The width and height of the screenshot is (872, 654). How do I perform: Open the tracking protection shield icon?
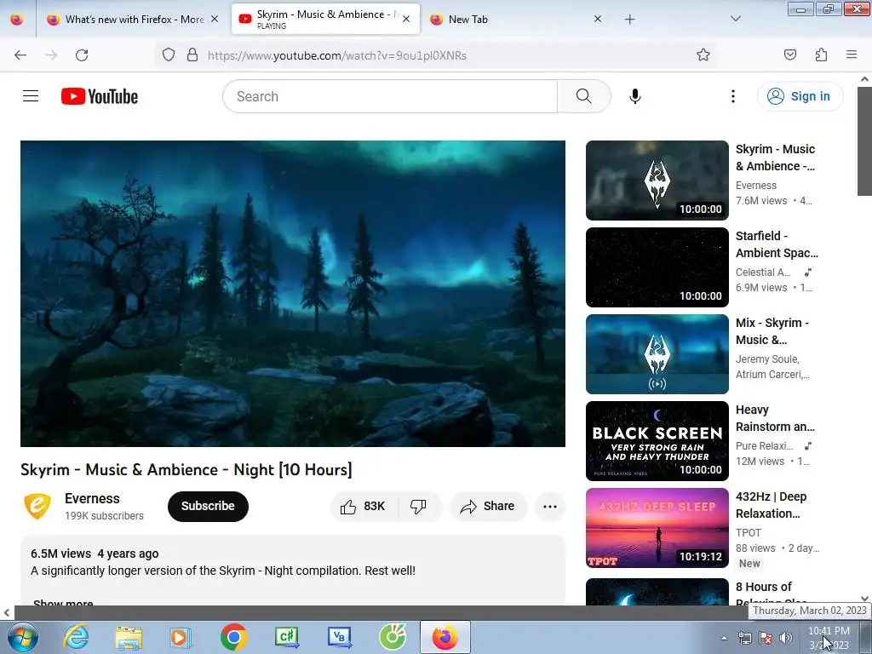coord(169,55)
